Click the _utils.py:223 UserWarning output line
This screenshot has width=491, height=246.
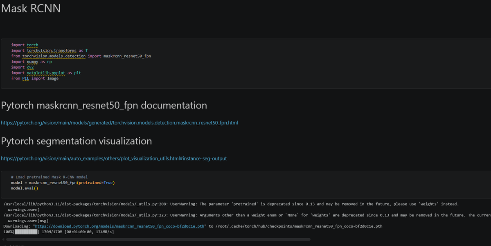coord(247,215)
